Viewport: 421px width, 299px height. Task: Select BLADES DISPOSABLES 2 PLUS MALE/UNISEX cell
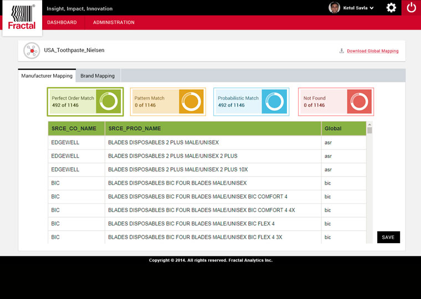click(x=213, y=142)
